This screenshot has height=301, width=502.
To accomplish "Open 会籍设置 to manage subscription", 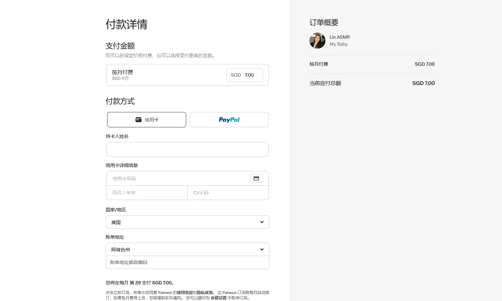I will pyautogui.click(x=219, y=298).
